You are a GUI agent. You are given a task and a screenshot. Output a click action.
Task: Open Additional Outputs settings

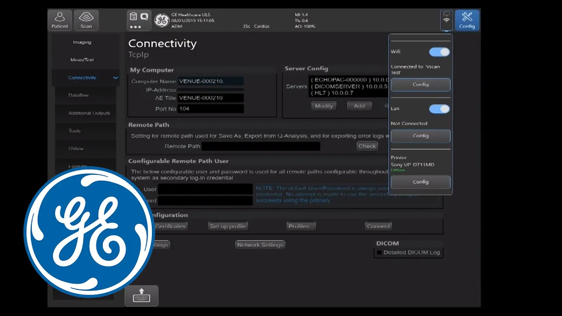[89, 113]
